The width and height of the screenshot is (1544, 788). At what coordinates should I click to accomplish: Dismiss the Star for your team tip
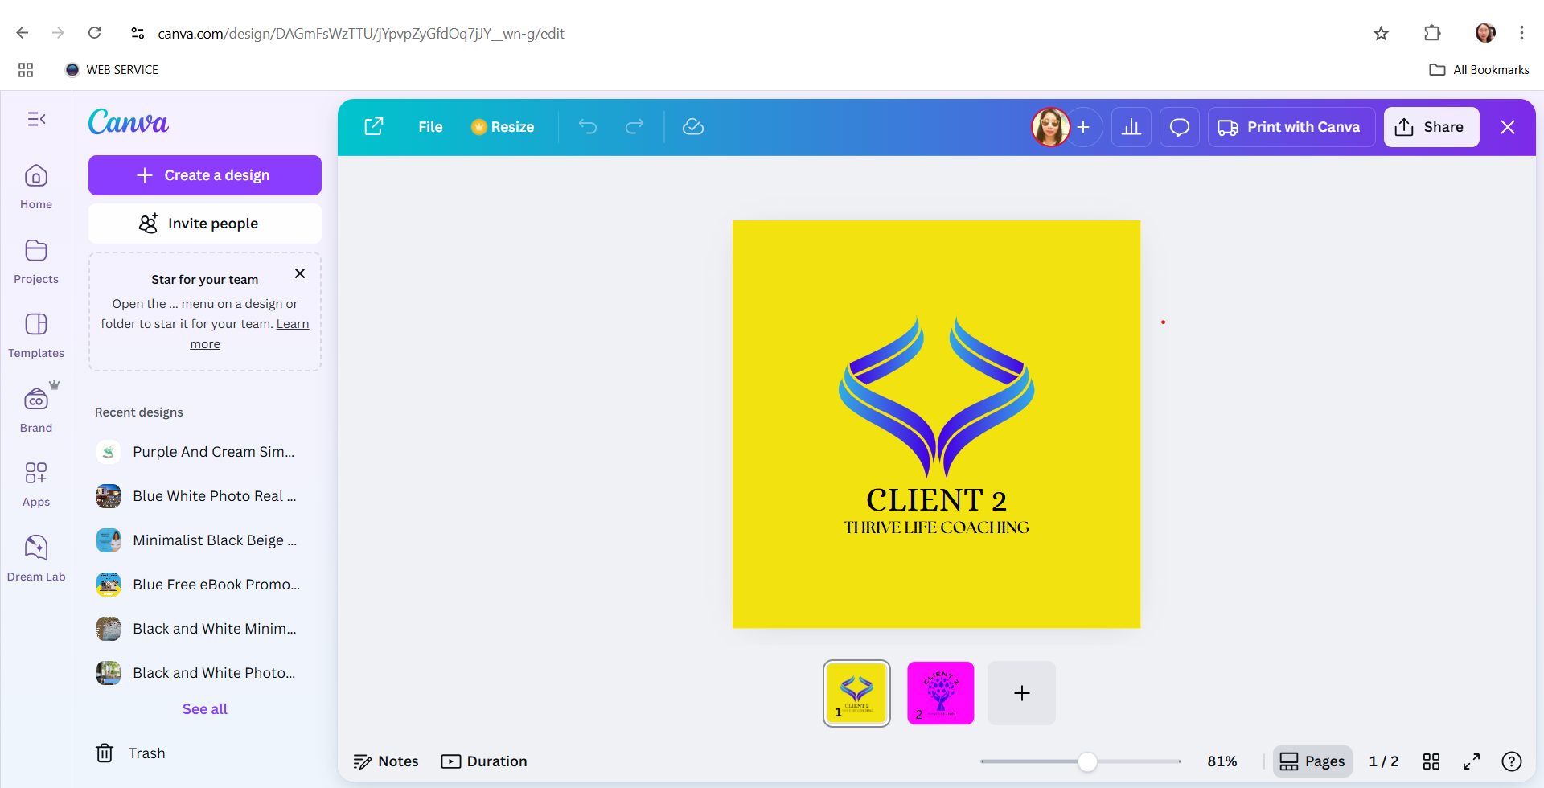[300, 273]
